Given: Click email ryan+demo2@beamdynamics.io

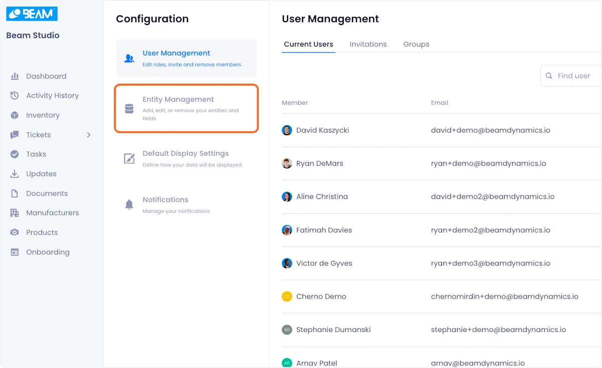Looking at the screenshot, I should click(x=491, y=230).
